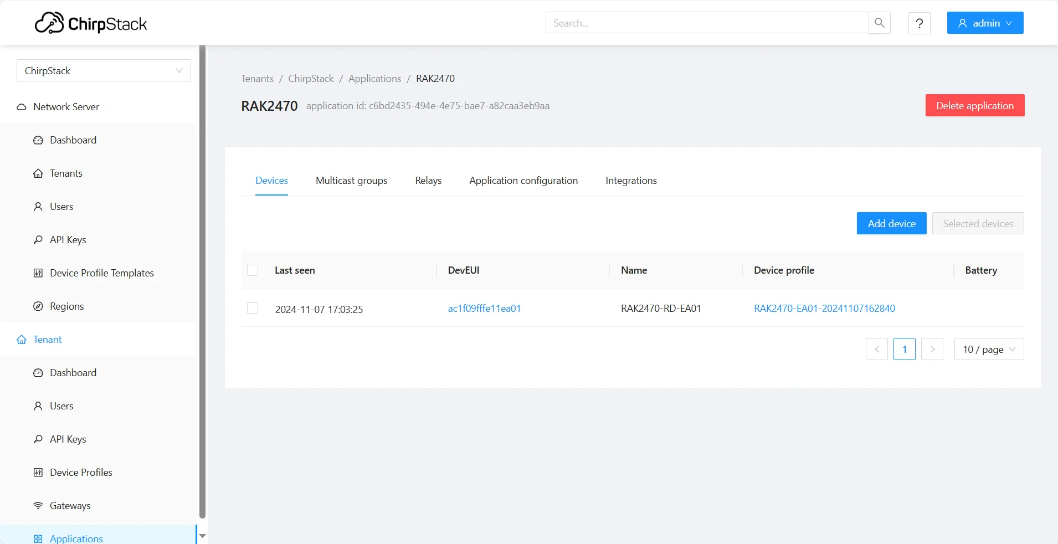The height and width of the screenshot is (544, 1058).
Task: Click the Device Profile Templates icon
Action: point(38,273)
